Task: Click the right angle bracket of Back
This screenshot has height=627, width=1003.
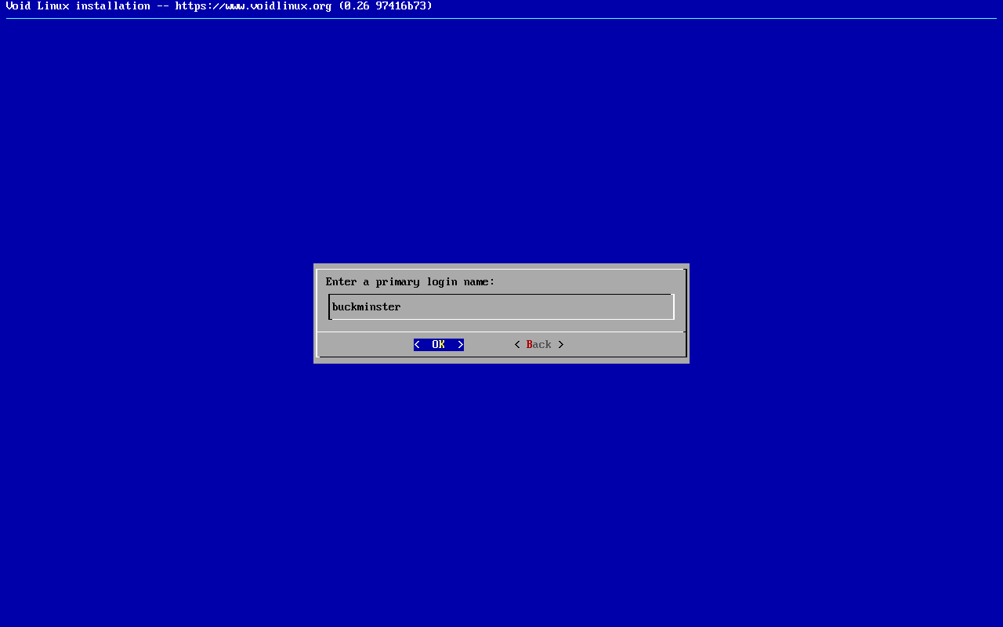Action: click(561, 345)
